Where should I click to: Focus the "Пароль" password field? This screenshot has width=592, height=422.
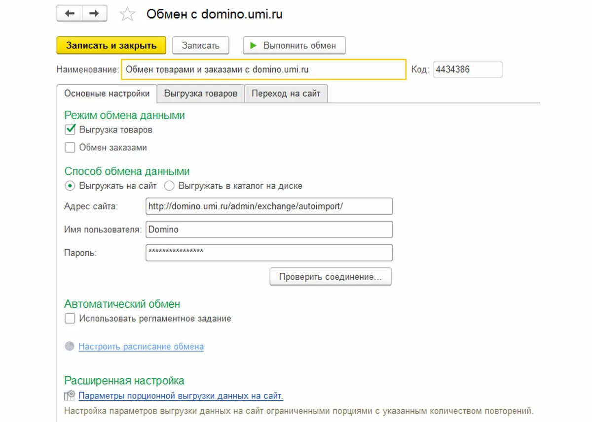(x=269, y=252)
